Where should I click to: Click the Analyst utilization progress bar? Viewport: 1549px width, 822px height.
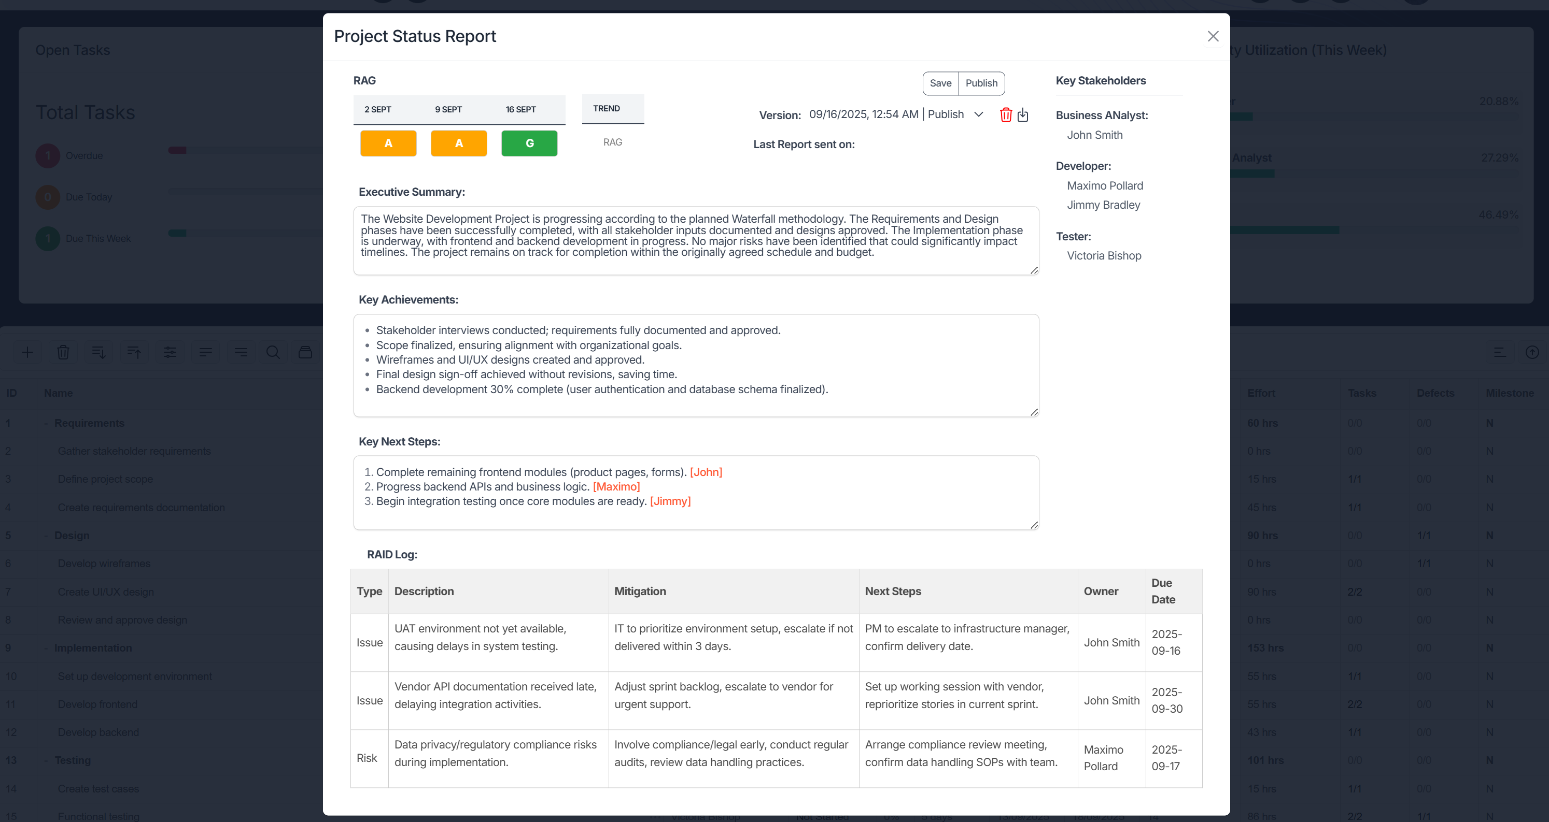coord(1252,173)
